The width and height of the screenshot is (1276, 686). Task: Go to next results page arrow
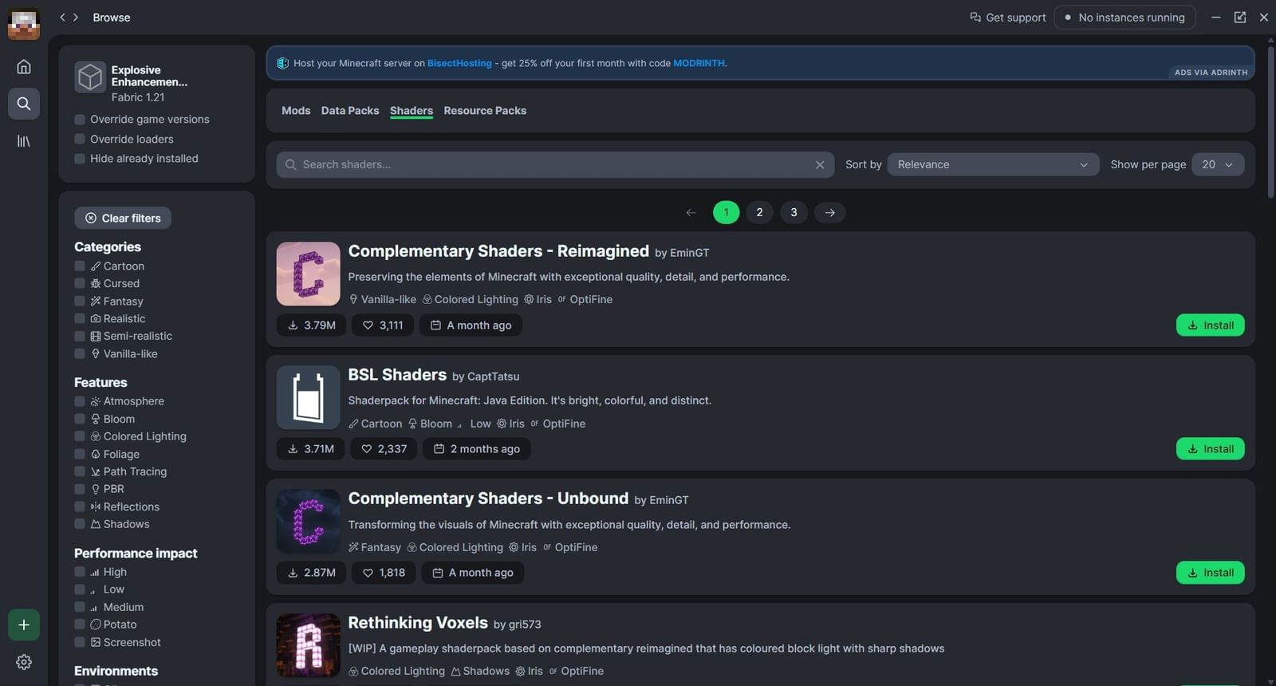point(829,212)
